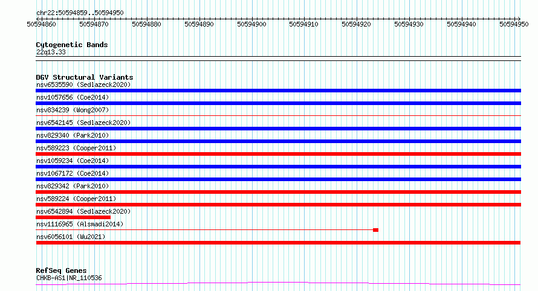Click the chr22:50594859..50594950 region label

[80, 13]
